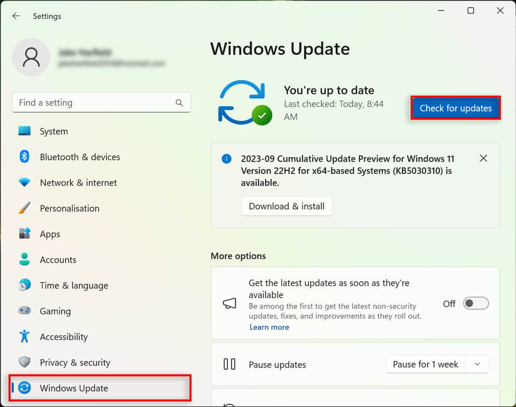Click the Pause updates row label
516x407 pixels.
pyautogui.click(x=277, y=365)
